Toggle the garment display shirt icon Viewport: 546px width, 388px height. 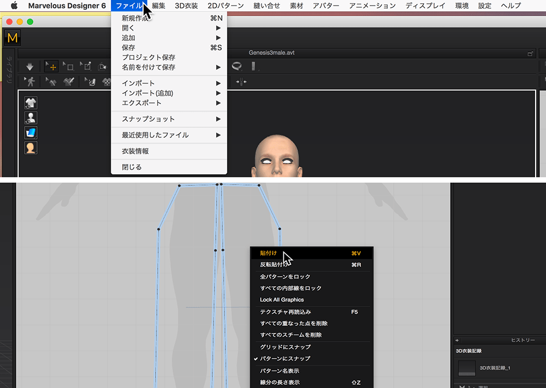click(31, 103)
